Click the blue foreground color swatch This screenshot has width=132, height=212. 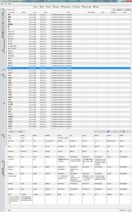[x=108, y=131]
